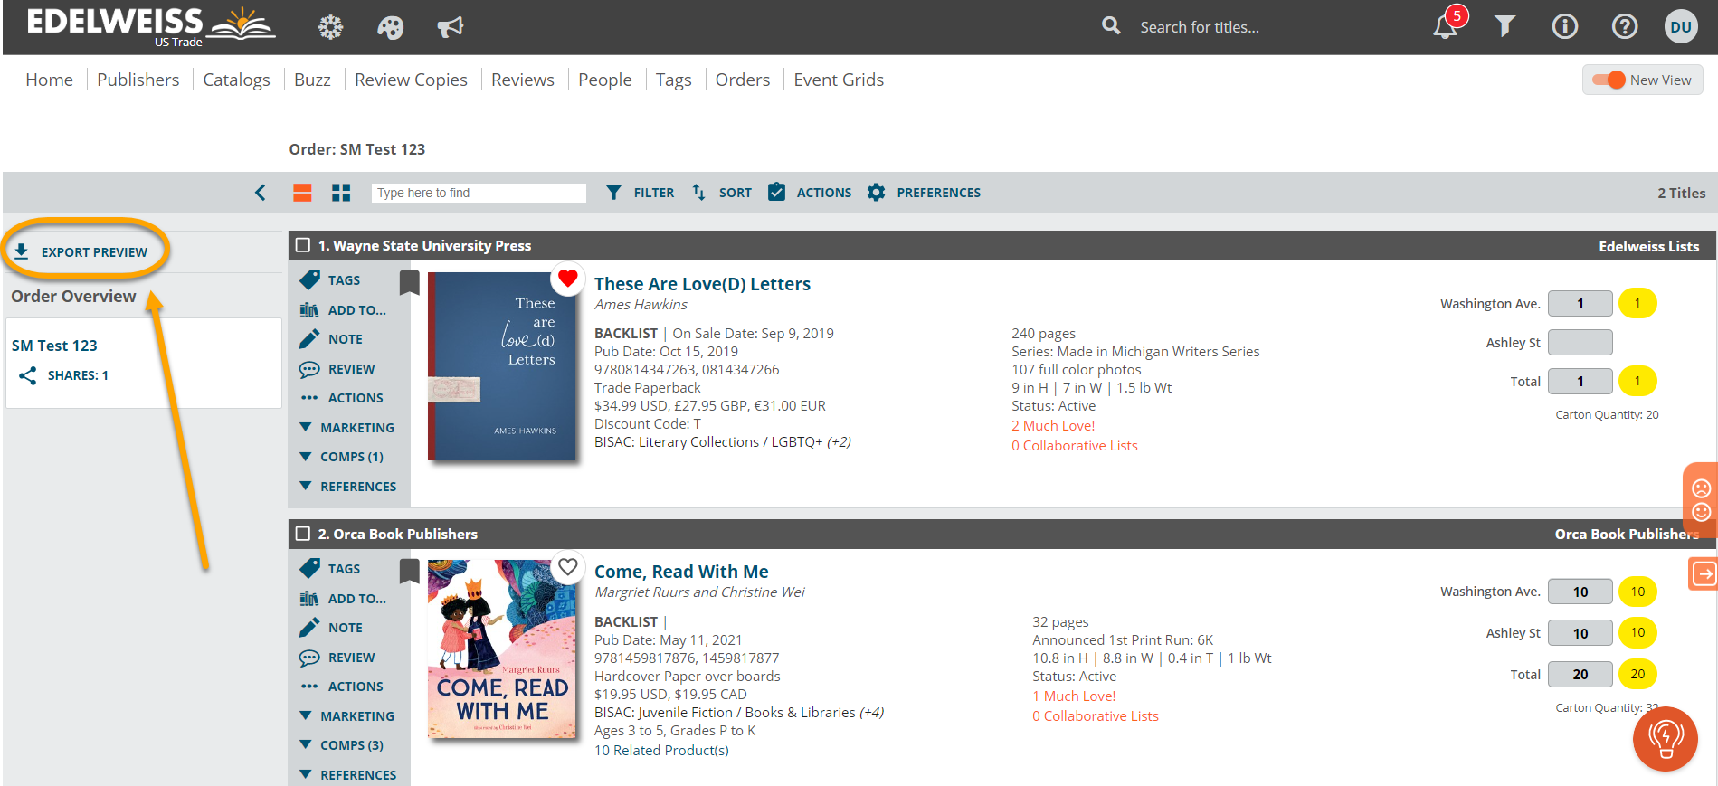Click the Come, Read With Me cover thumbnail
This screenshot has width=1718, height=786.
501,649
